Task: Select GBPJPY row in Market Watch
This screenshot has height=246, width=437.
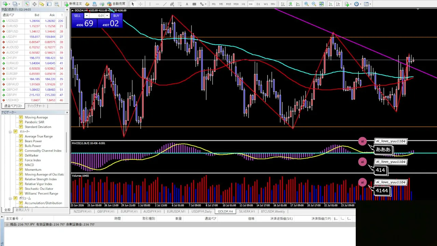Action: tap(33, 95)
